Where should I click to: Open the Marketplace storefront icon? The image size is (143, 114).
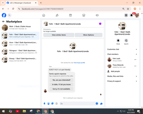pos(84,15)
